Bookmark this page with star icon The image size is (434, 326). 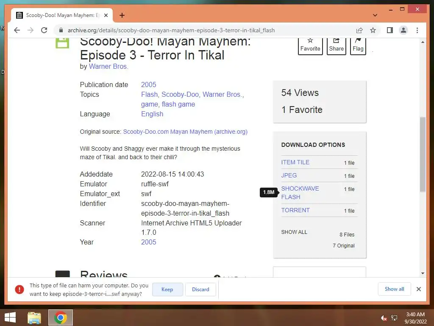pos(373,30)
